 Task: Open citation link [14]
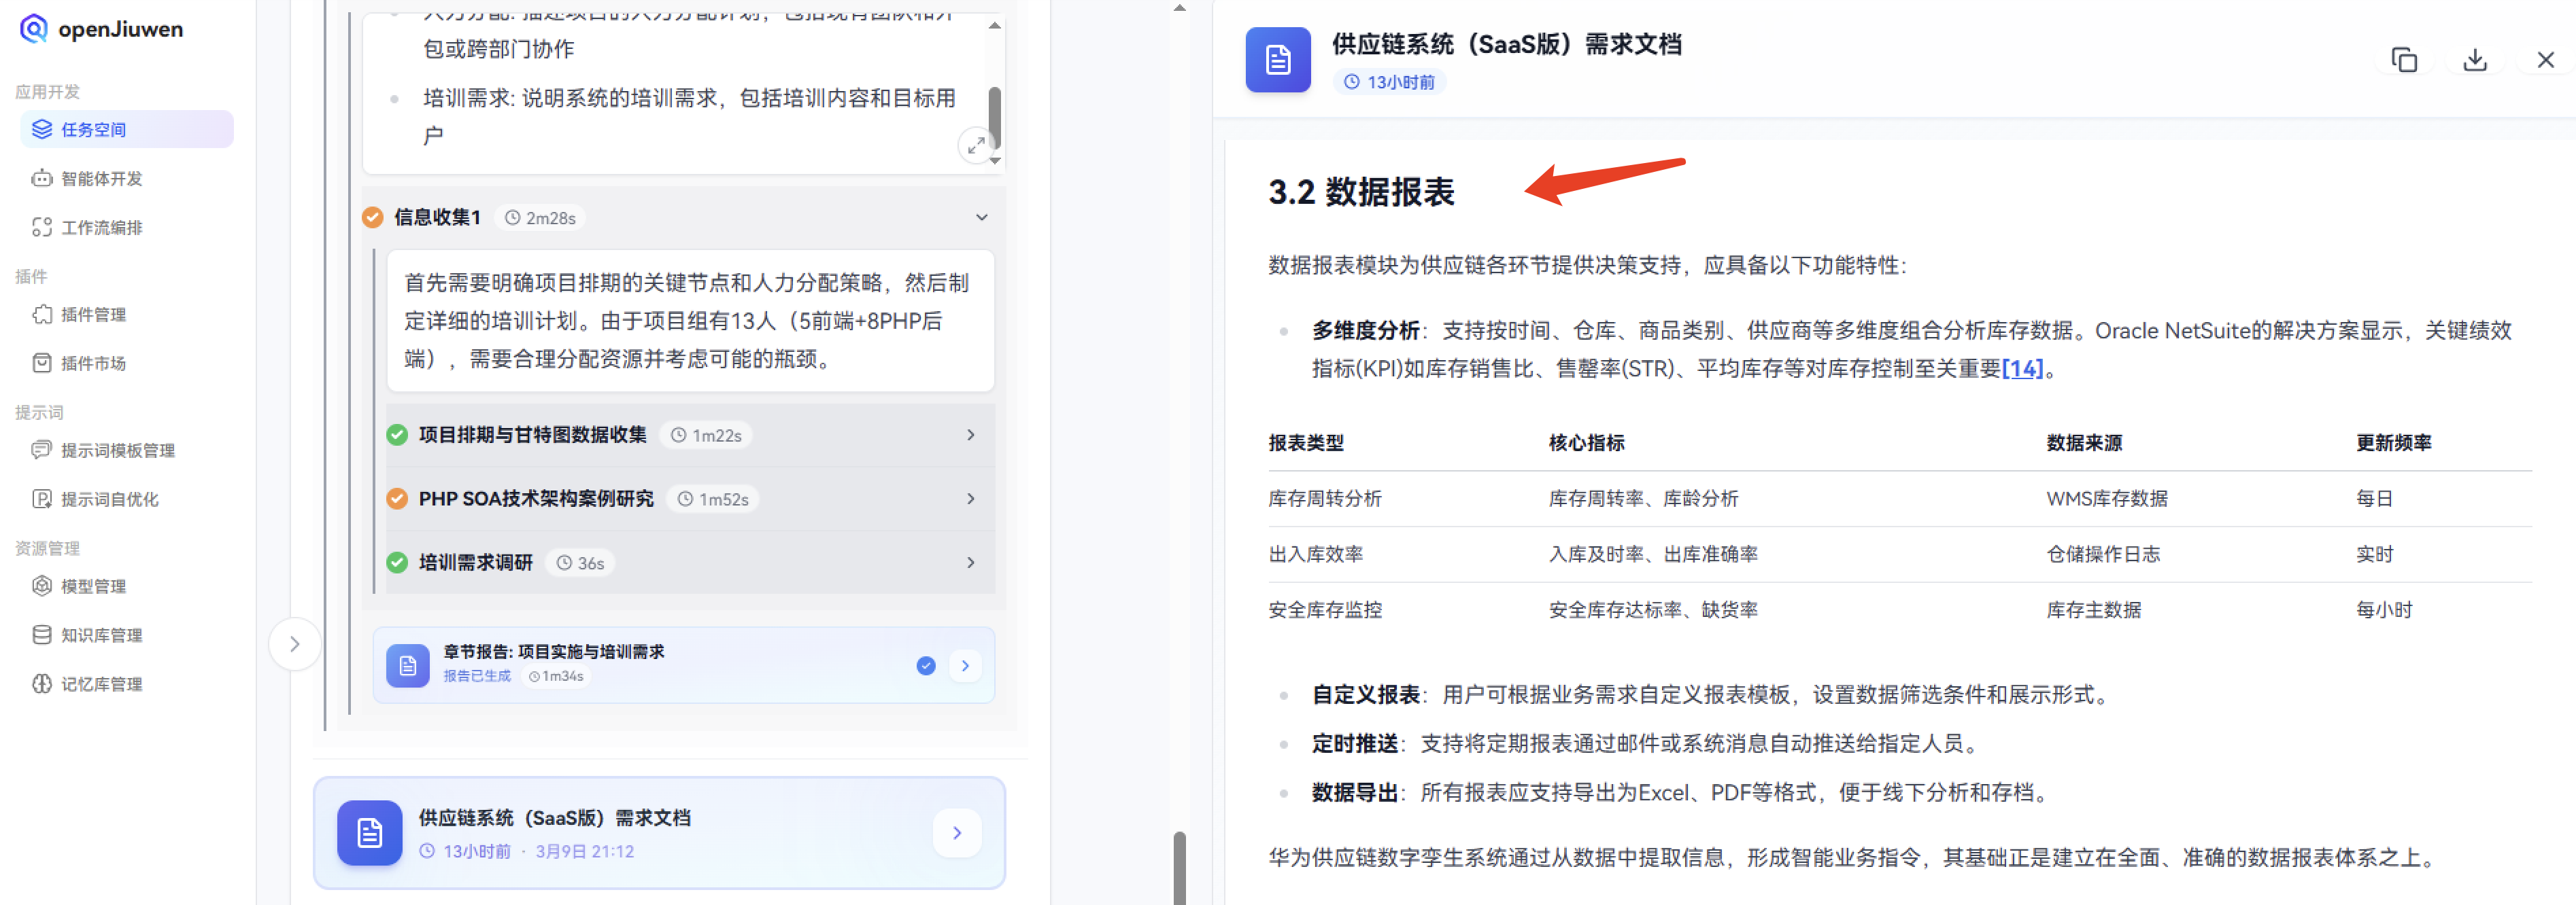pyautogui.click(x=2024, y=369)
